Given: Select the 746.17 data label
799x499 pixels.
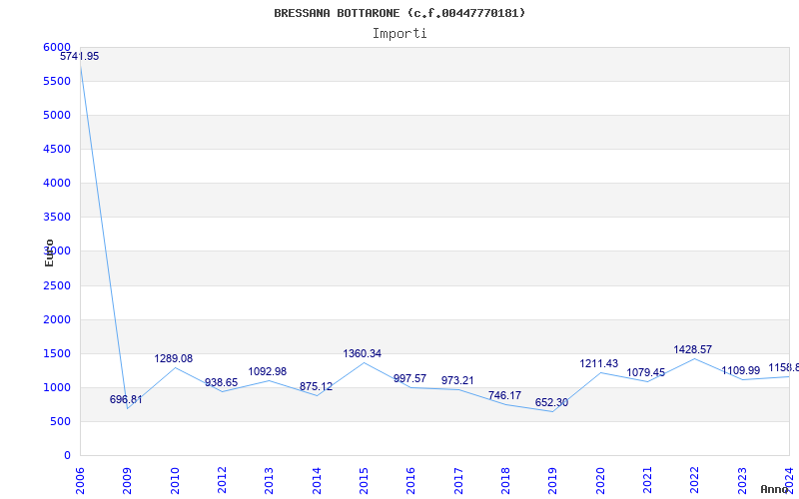Looking at the screenshot, I should click(504, 395).
